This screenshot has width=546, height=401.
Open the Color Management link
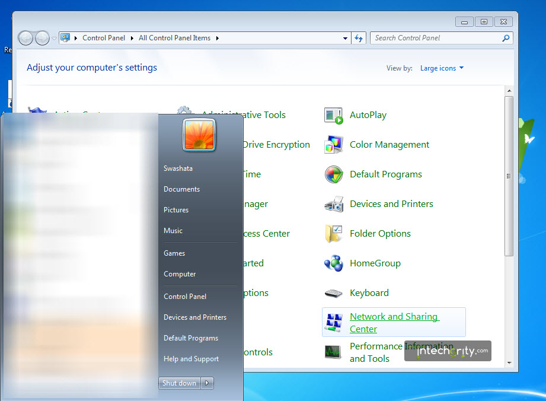point(389,145)
